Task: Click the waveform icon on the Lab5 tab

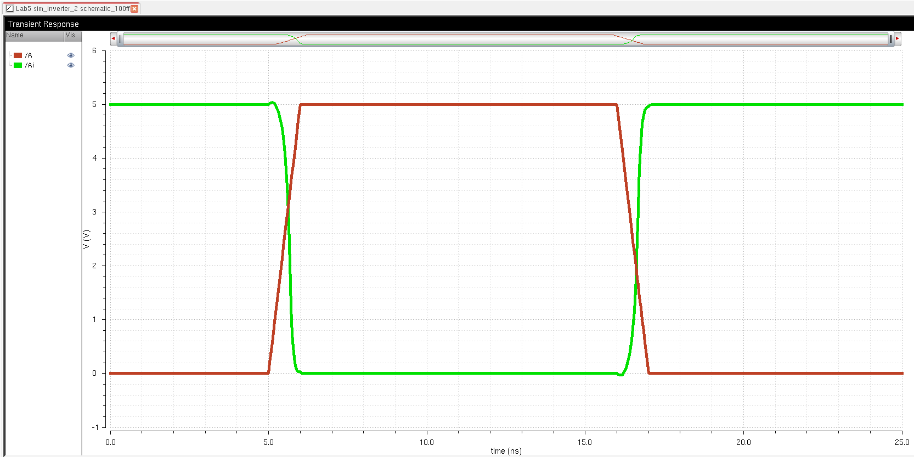Action: click(x=10, y=8)
